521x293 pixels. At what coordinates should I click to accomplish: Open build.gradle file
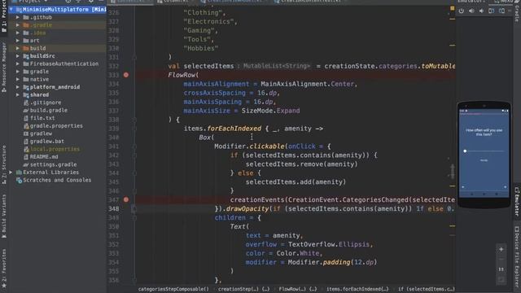[x=49, y=111]
